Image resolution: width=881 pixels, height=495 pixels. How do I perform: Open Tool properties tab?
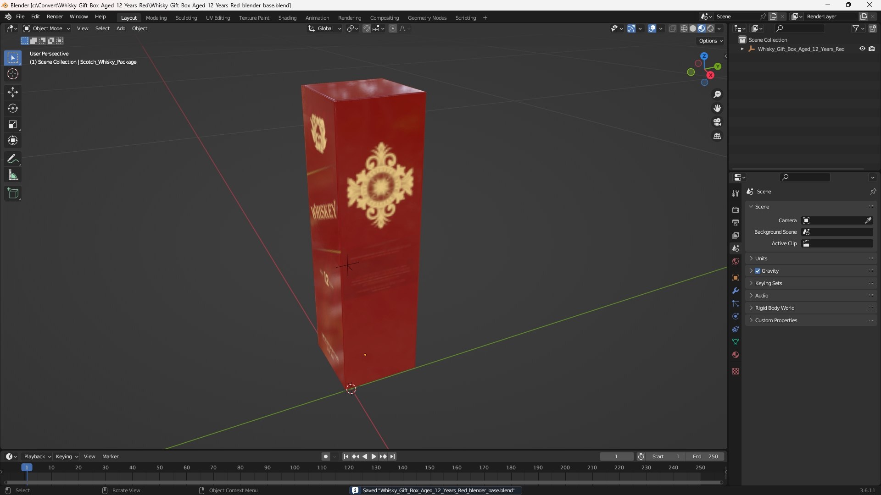click(736, 193)
